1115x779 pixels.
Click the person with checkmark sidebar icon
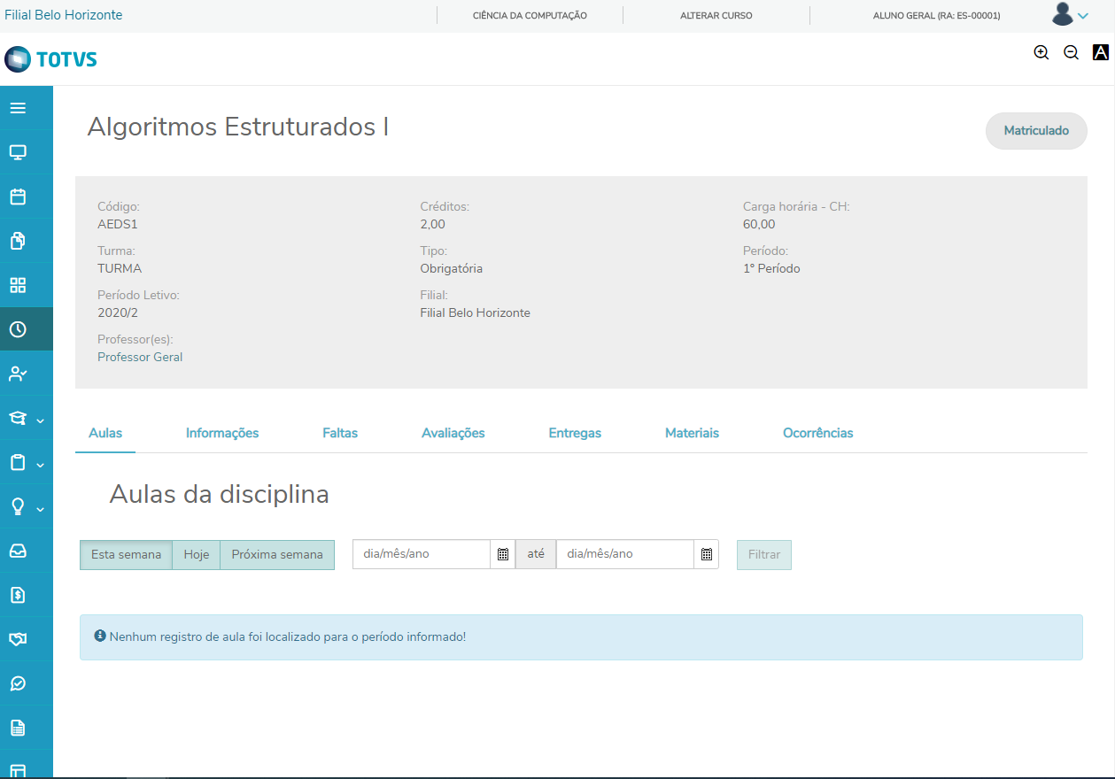point(18,374)
